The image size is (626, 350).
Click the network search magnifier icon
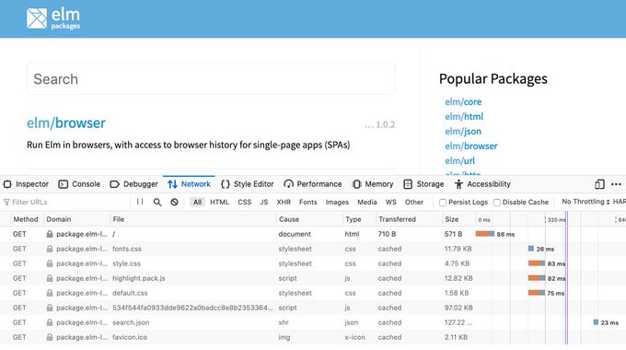(157, 202)
